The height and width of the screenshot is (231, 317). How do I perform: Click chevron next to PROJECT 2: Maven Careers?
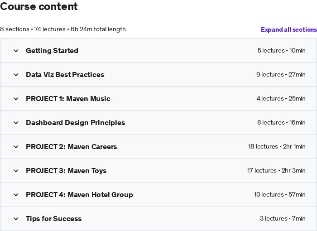(16, 147)
